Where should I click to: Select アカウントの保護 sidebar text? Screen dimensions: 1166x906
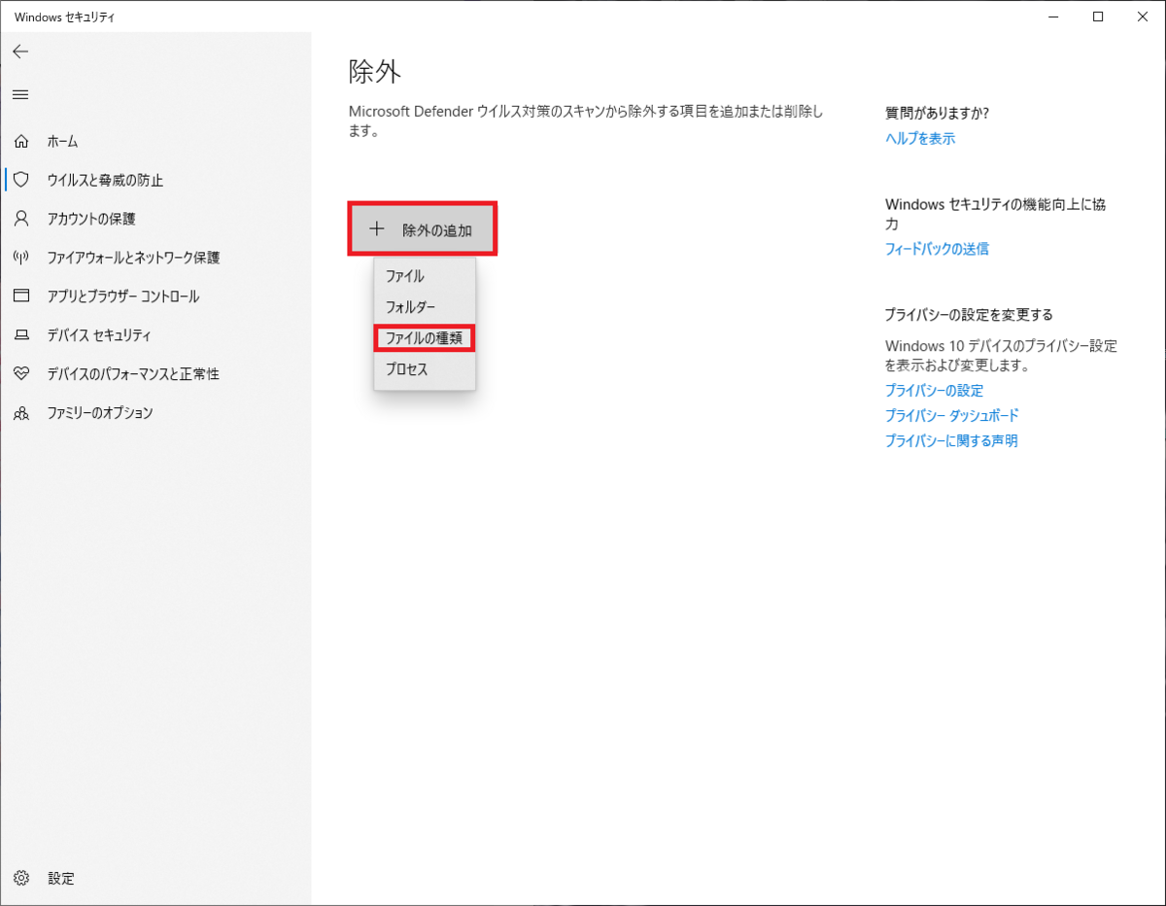(x=91, y=219)
